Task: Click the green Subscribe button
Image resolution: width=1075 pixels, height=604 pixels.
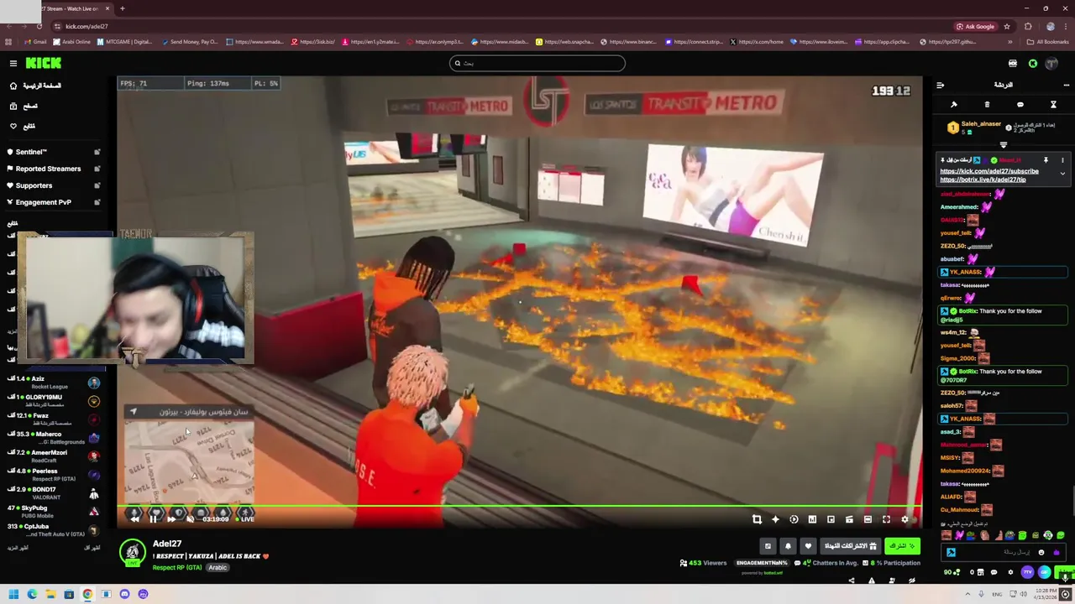Action: [902, 546]
